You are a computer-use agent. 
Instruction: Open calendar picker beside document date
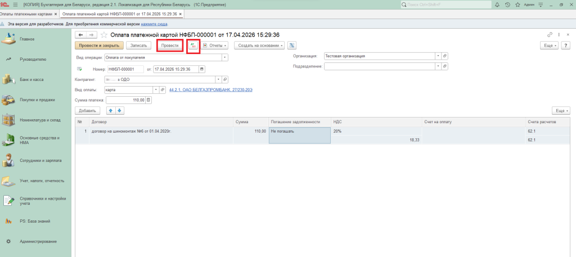[x=202, y=69]
